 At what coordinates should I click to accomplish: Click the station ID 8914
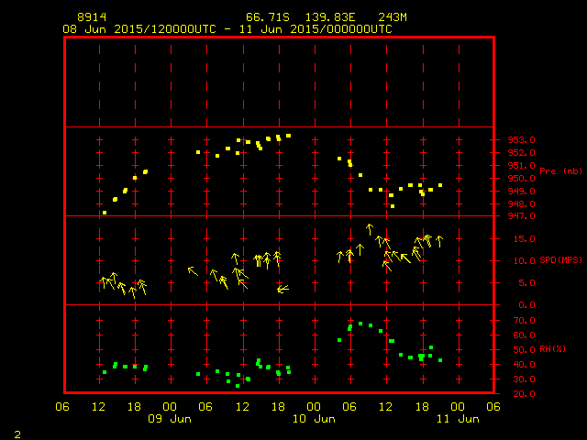pos(92,17)
